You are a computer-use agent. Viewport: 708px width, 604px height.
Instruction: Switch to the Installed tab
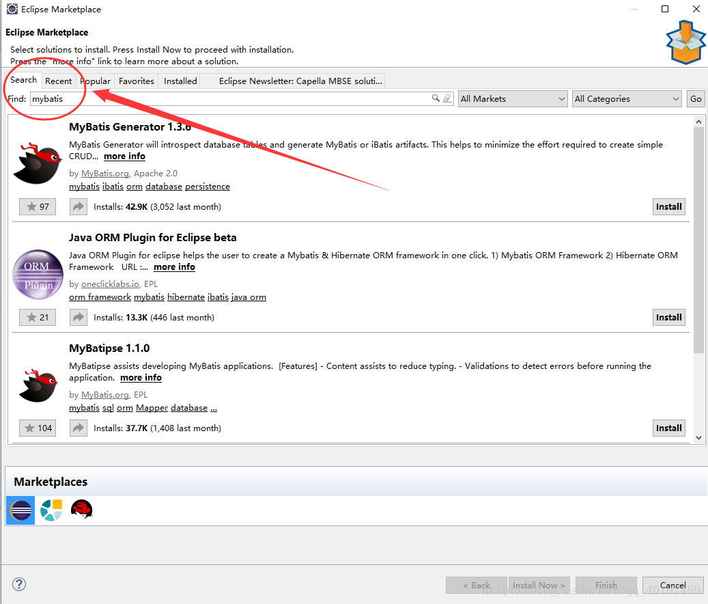click(180, 81)
